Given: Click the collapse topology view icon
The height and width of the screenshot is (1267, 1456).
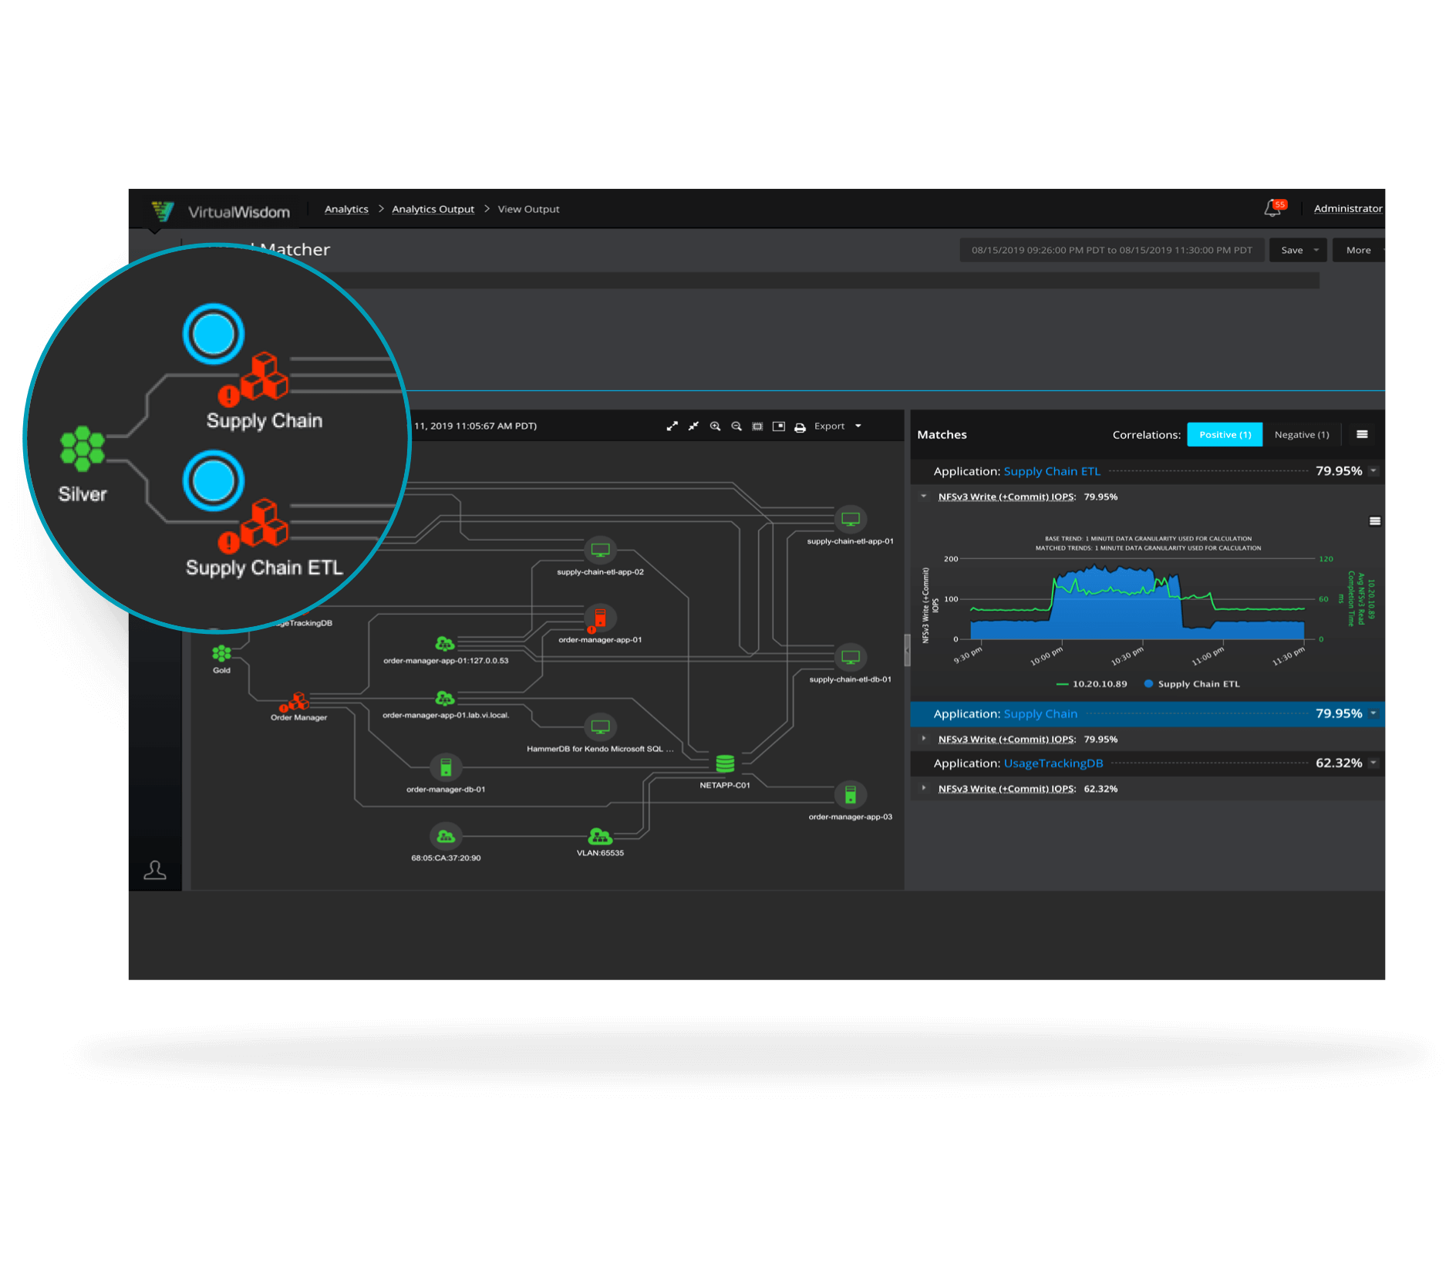Looking at the screenshot, I should coord(693,426).
